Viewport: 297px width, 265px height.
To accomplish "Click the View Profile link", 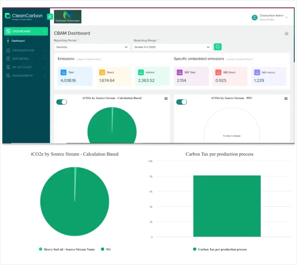I will coord(267,19).
